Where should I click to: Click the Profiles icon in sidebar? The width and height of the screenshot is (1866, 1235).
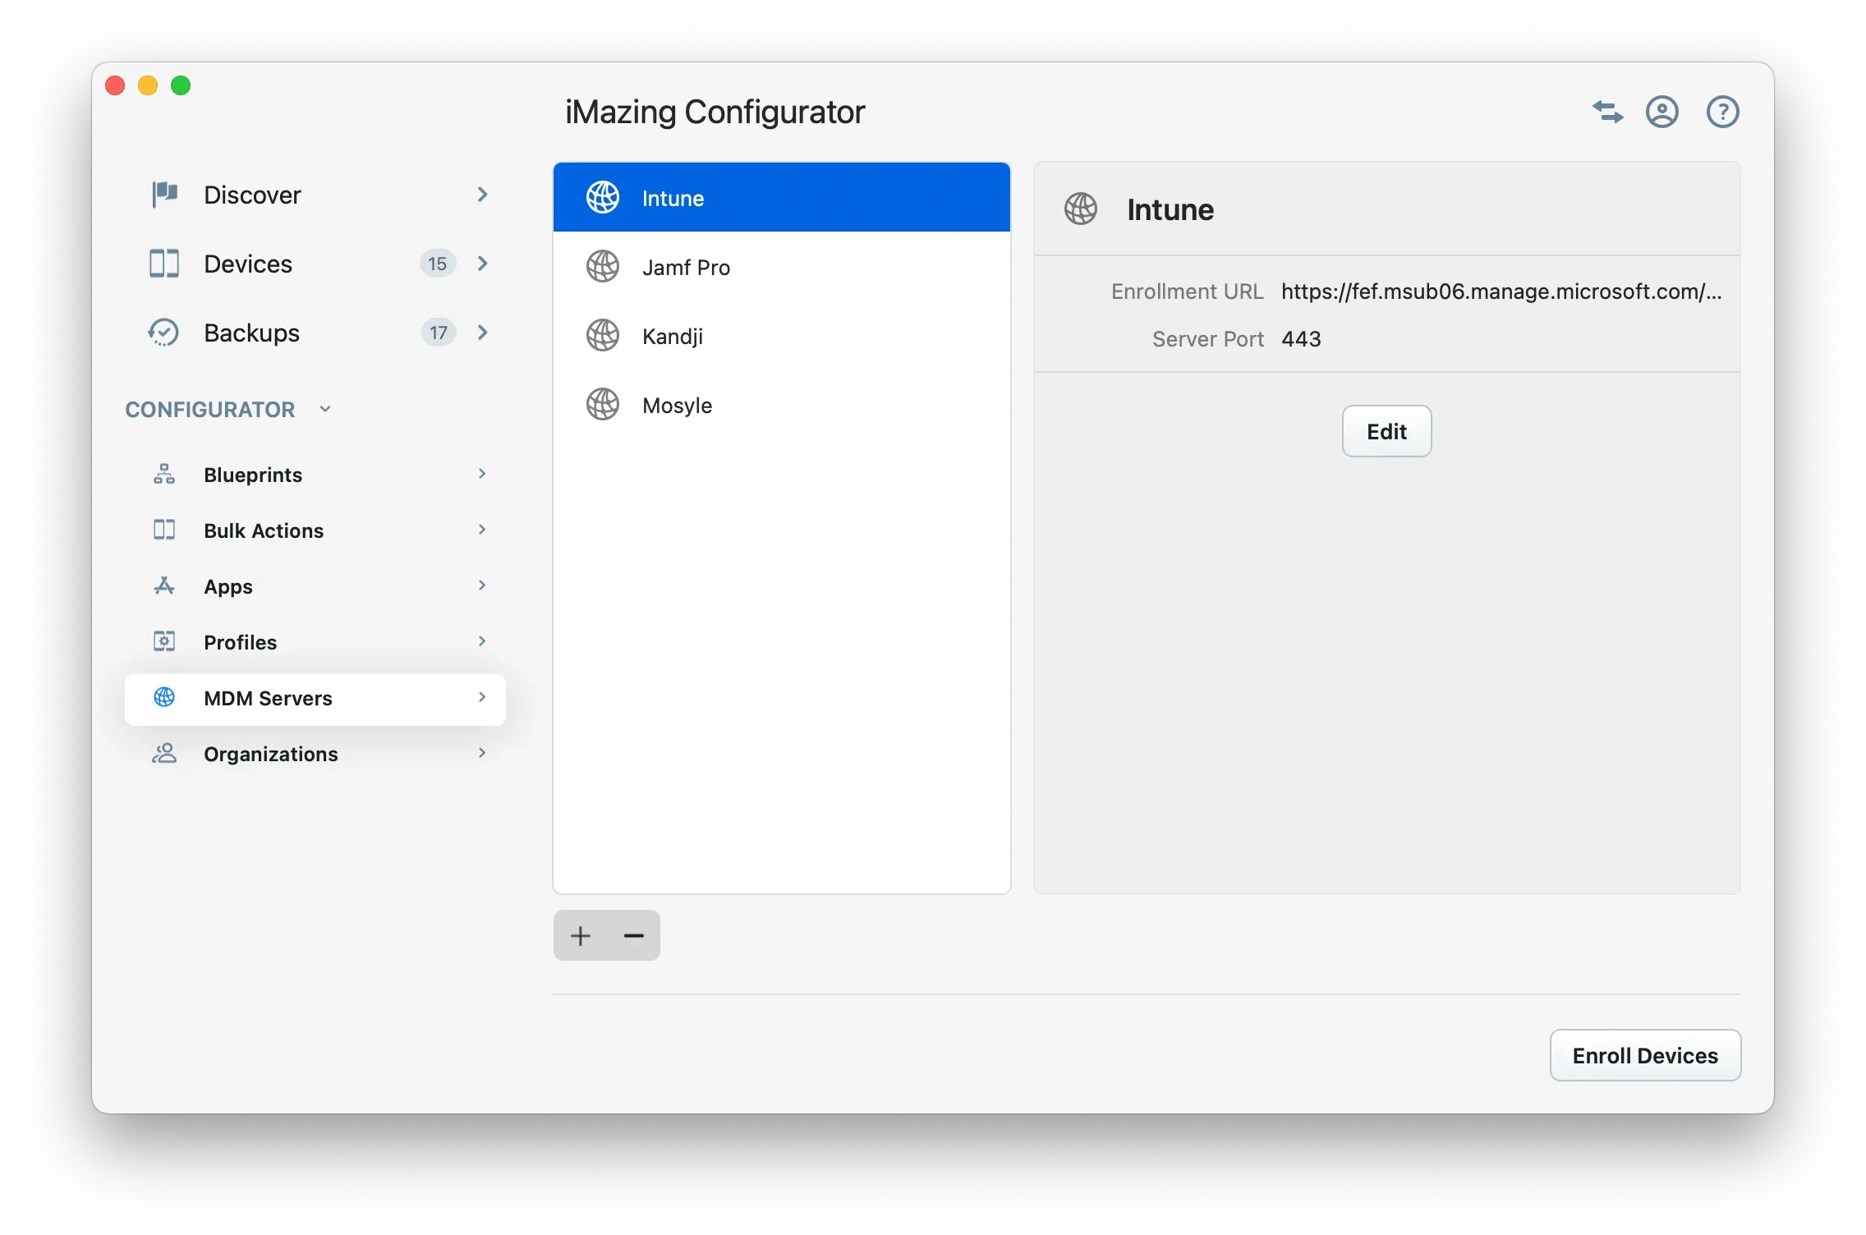(x=163, y=641)
